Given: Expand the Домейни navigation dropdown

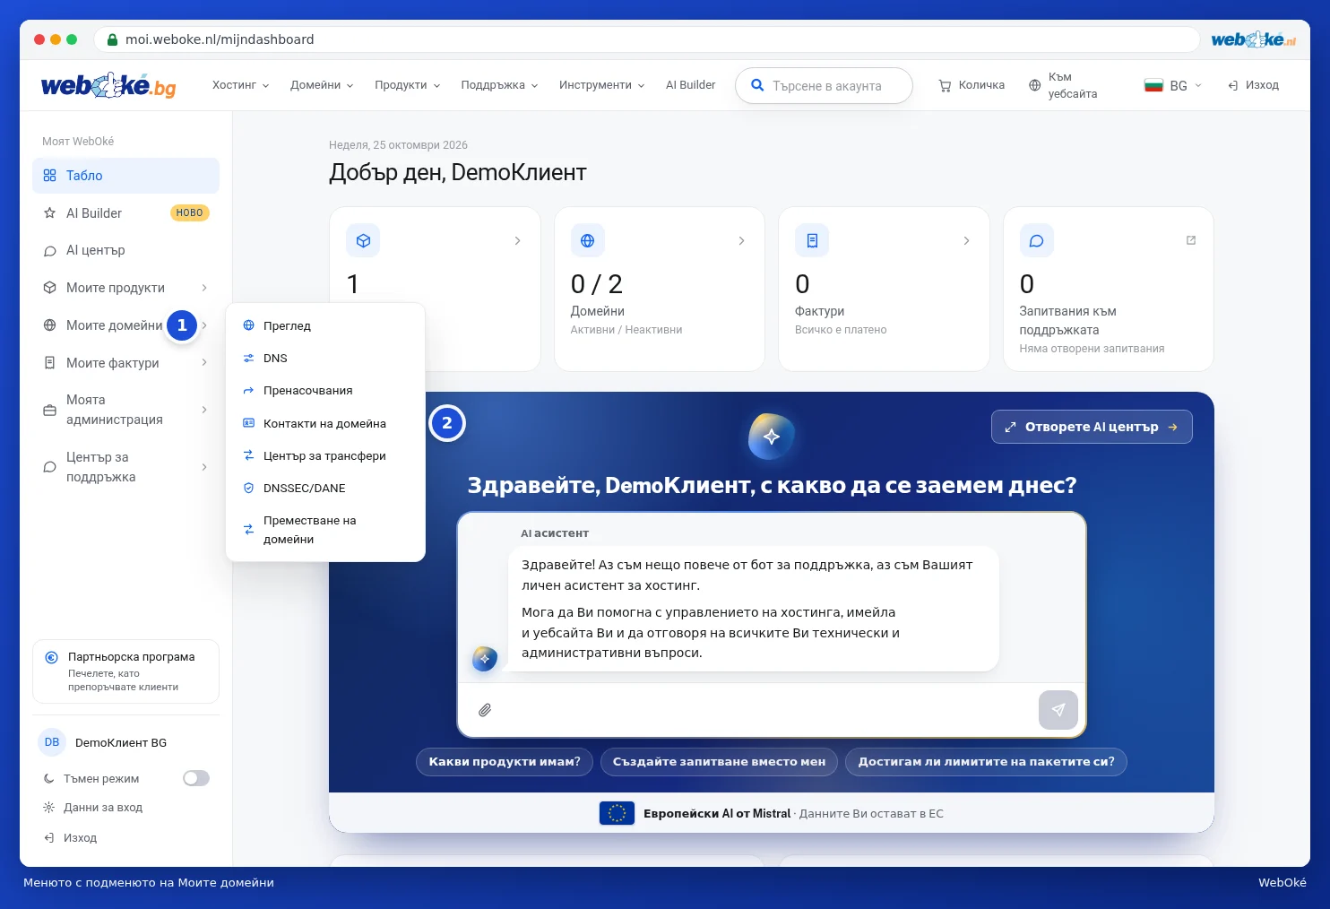Looking at the screenshot, I should [322, 85].
